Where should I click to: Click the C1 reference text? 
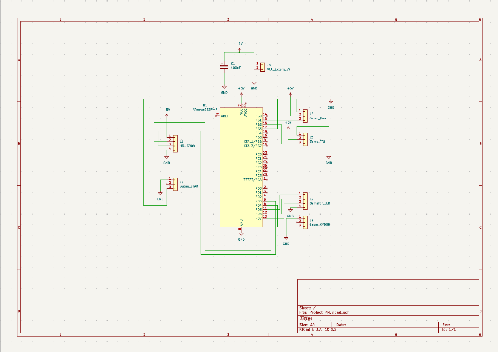click(x=233, y=63)
